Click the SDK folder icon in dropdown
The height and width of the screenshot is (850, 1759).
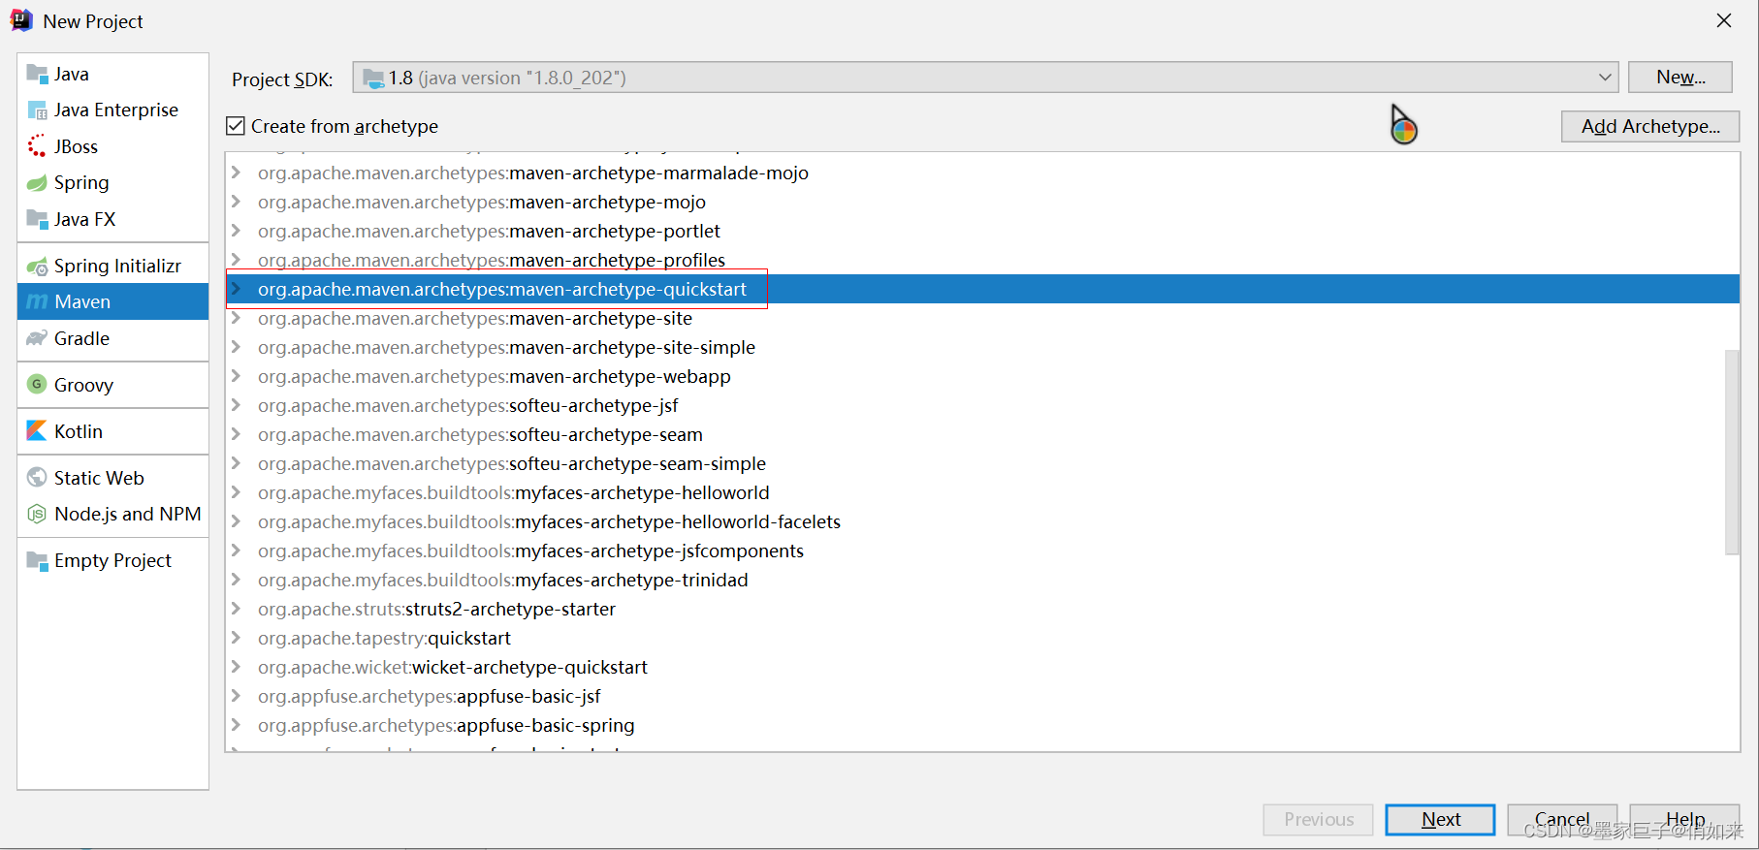[x=373, y=79]
